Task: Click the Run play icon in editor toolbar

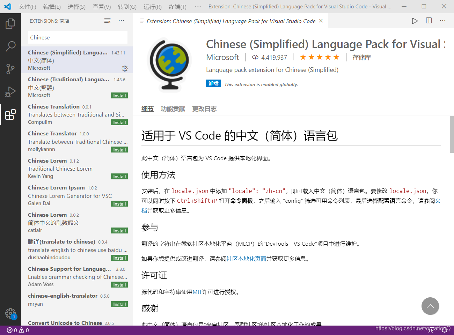Action: pos(415,21)
